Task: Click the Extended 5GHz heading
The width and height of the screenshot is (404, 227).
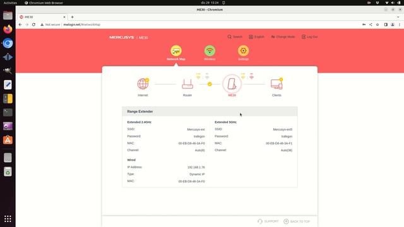Action: pos(225,122)
